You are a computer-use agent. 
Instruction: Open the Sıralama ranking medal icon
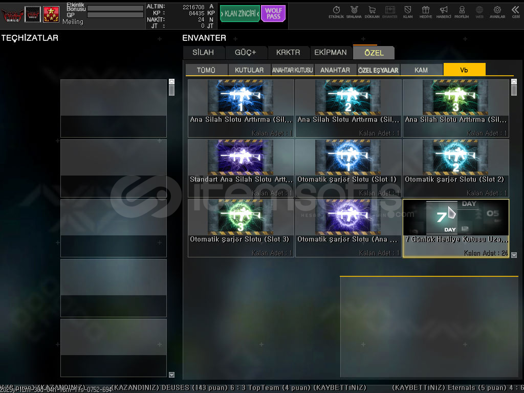354,11
